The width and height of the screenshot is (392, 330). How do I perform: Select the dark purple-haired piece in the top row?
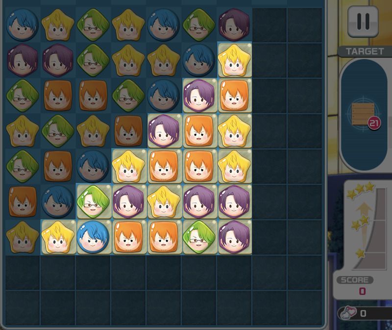click(x=234, y=25)
